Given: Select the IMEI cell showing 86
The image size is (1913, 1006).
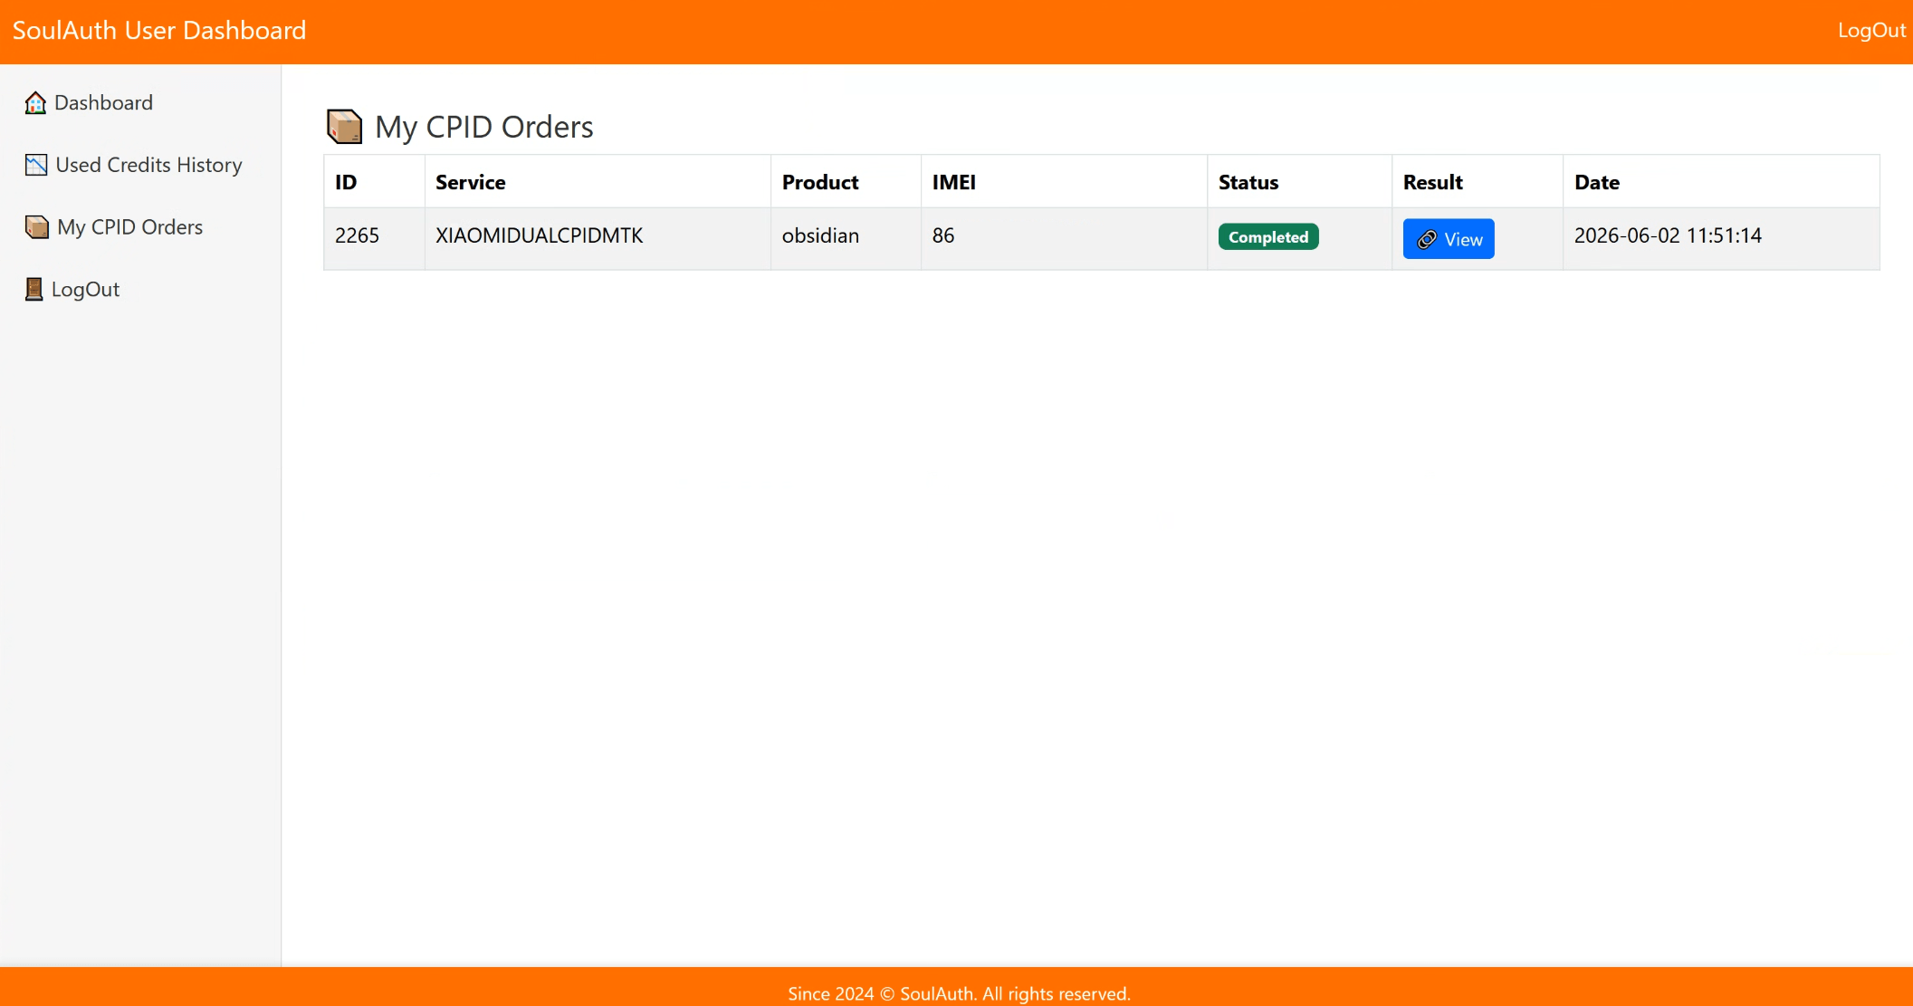Looking at the screenshot, I should 1065,238.
